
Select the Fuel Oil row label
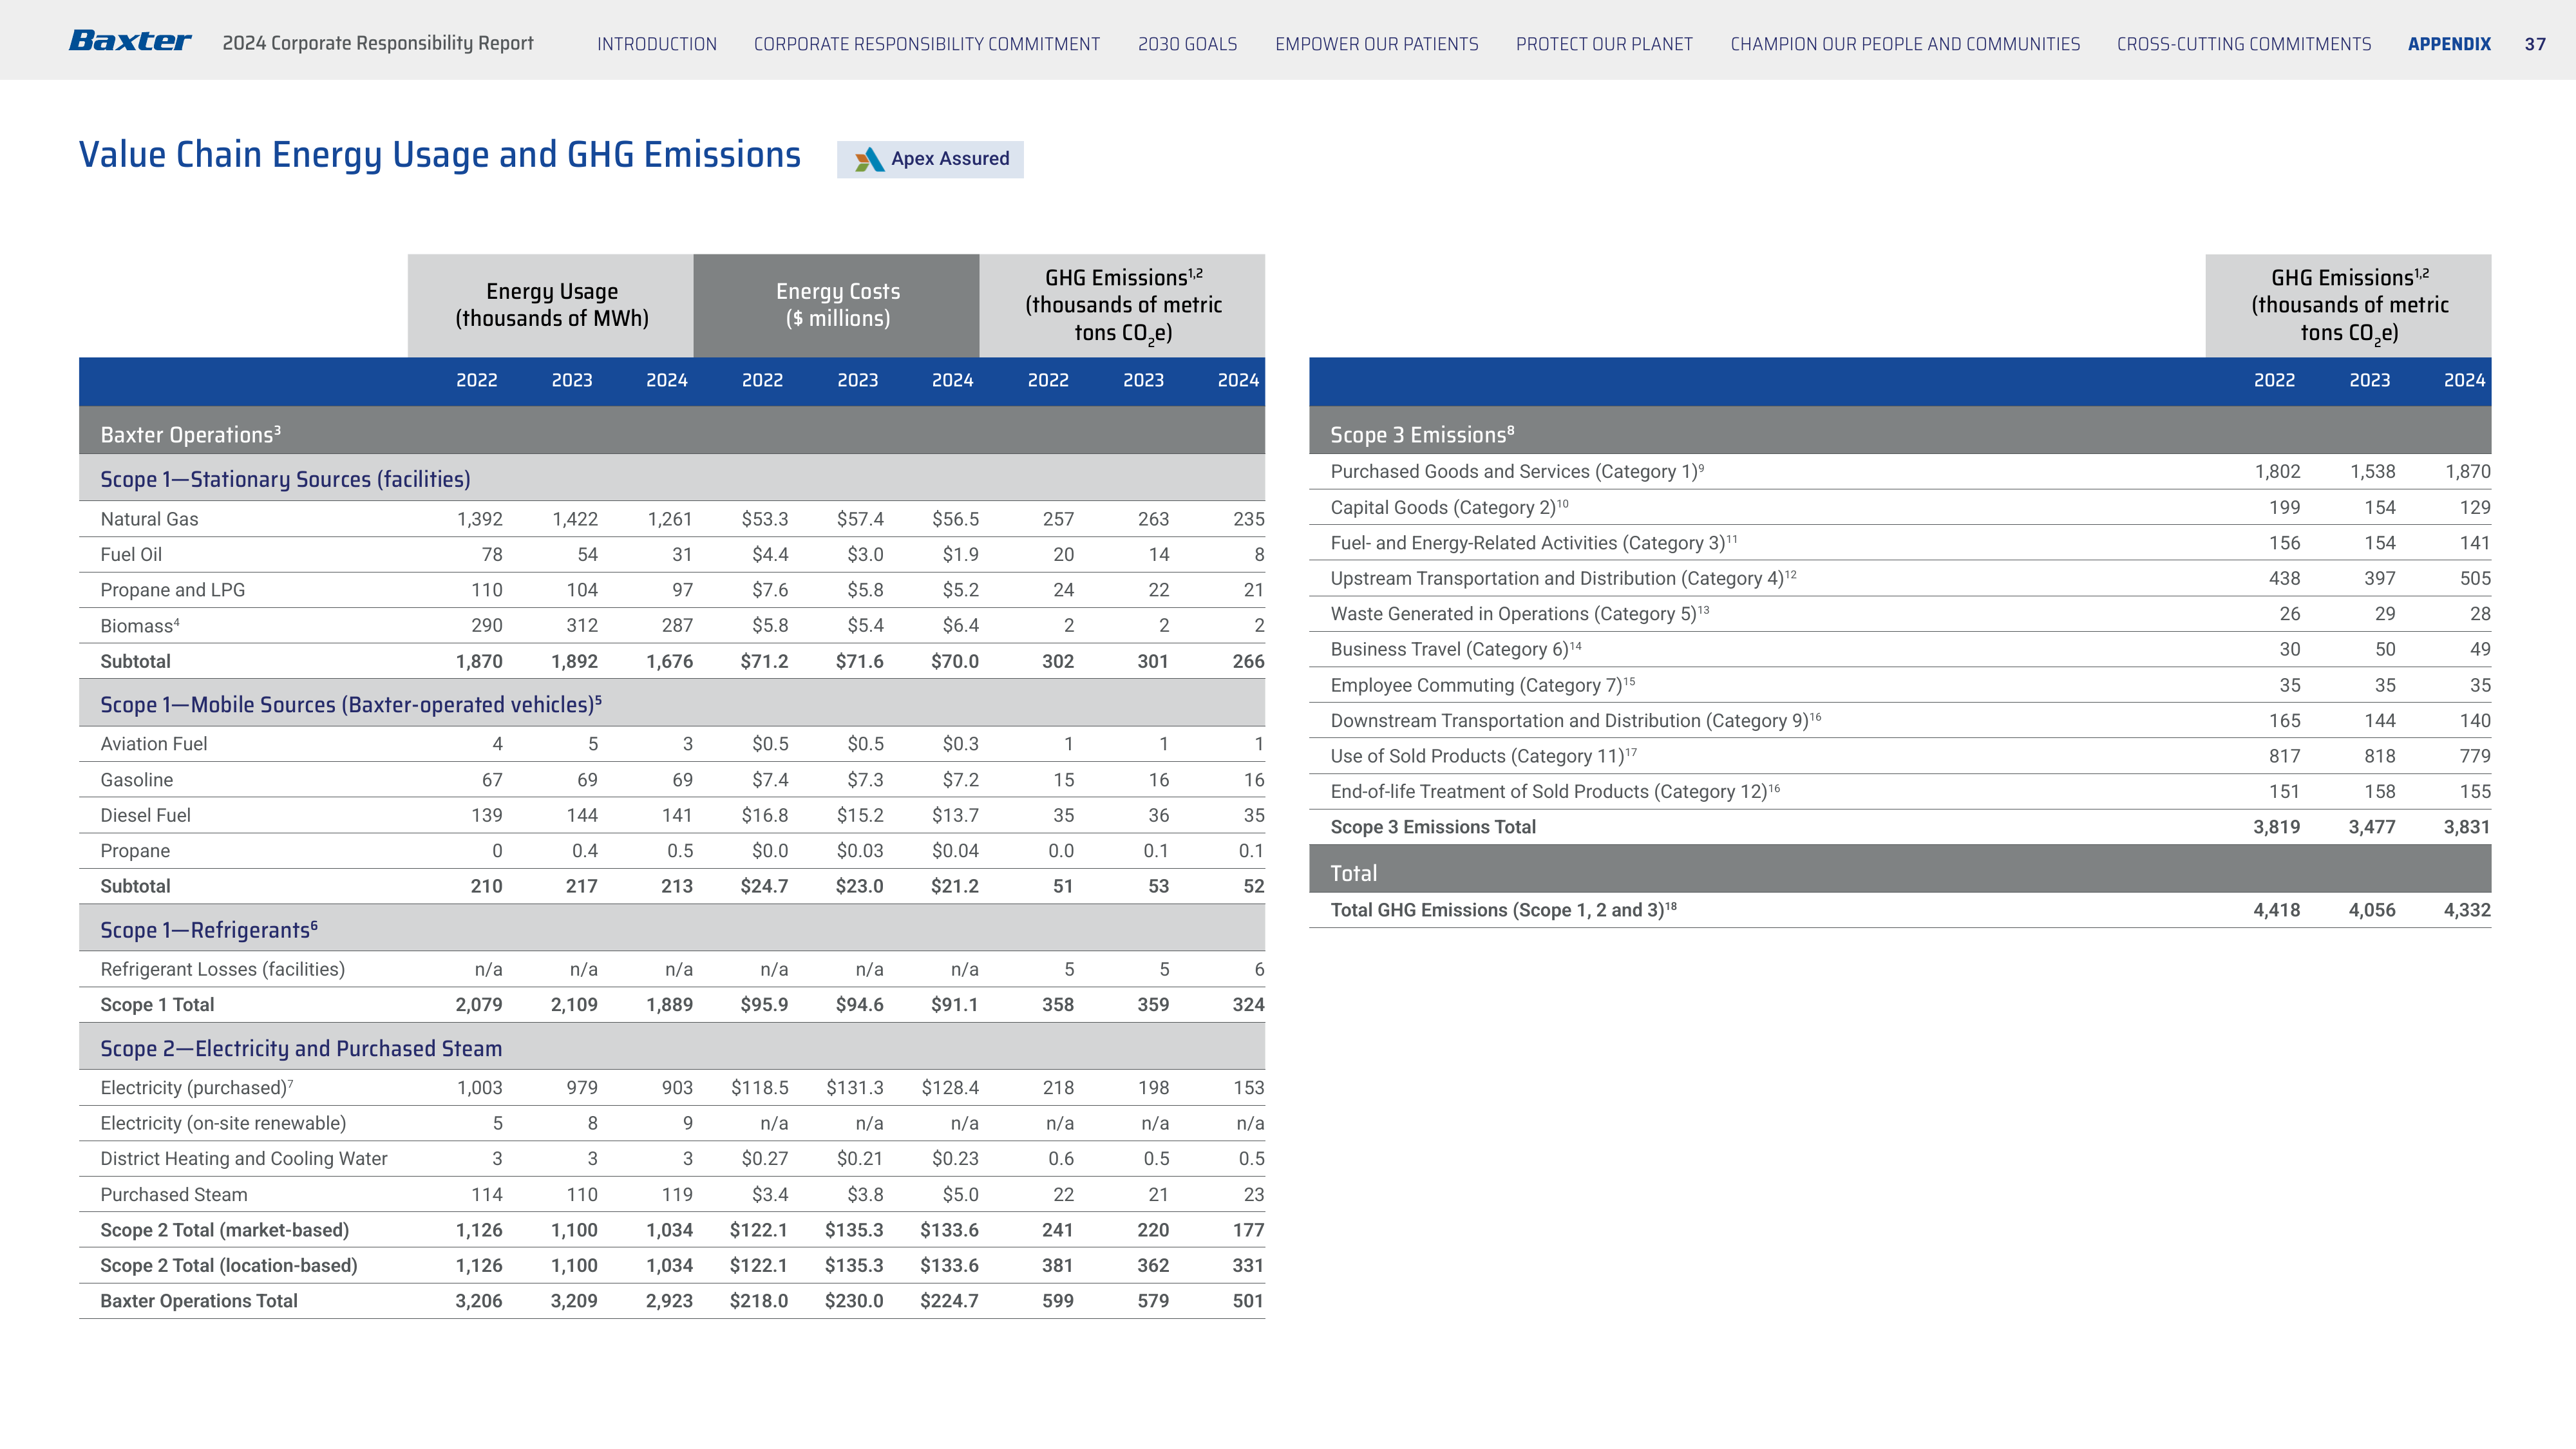tap(131, 554)
